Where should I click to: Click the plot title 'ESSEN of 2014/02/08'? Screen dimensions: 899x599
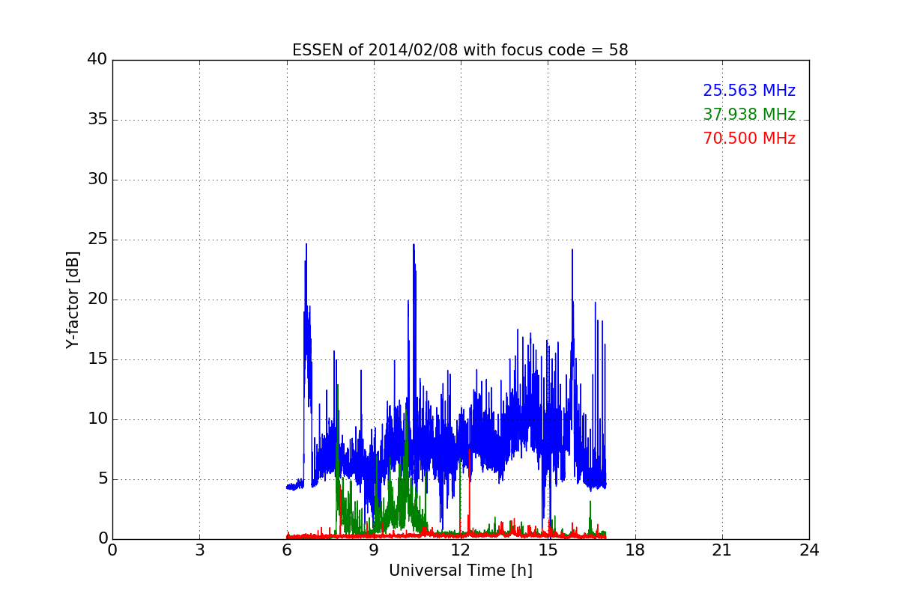375,50
